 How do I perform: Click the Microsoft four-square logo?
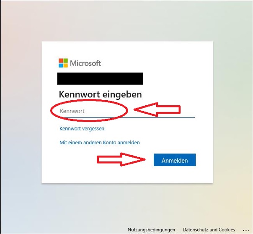point(63,63)
